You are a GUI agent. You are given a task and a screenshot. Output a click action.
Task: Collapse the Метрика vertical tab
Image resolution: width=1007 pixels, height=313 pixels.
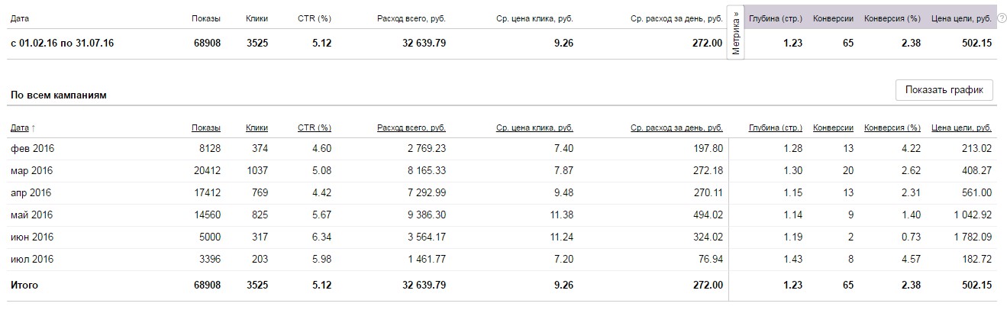click(736, 32)
